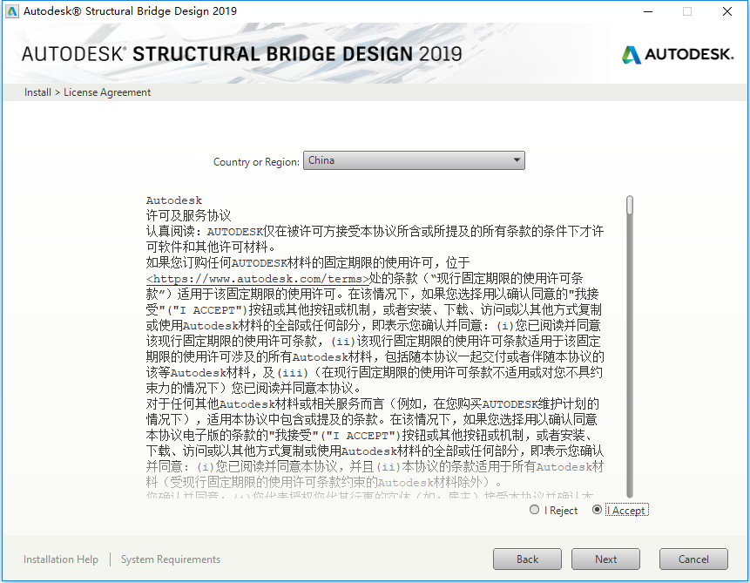This screenshot has height=583, width=750.
Task: Click the Back button
Action: tap(527, 559)
